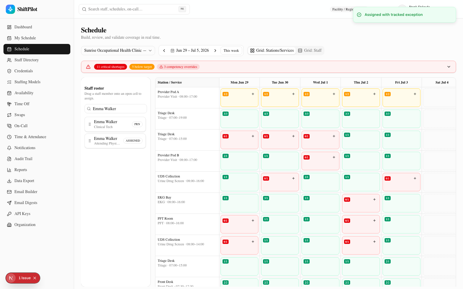The height and width of the screenshot is (289, 463).
Task: Go to next week
Action: click(x=215, y=51)
